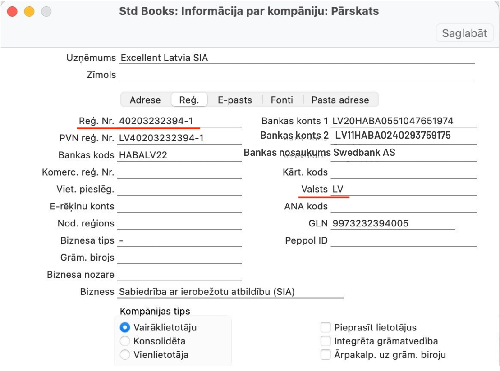This screenshot has width=500, height=371.
Task: Open the Pasta adrese tab
Action: [x=340, y=100]
